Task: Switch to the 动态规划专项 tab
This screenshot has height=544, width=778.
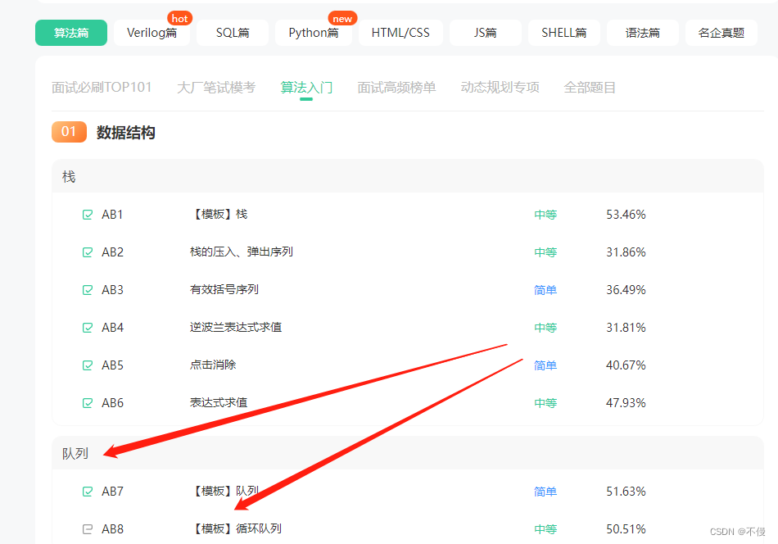Action: tap(500, 88)
